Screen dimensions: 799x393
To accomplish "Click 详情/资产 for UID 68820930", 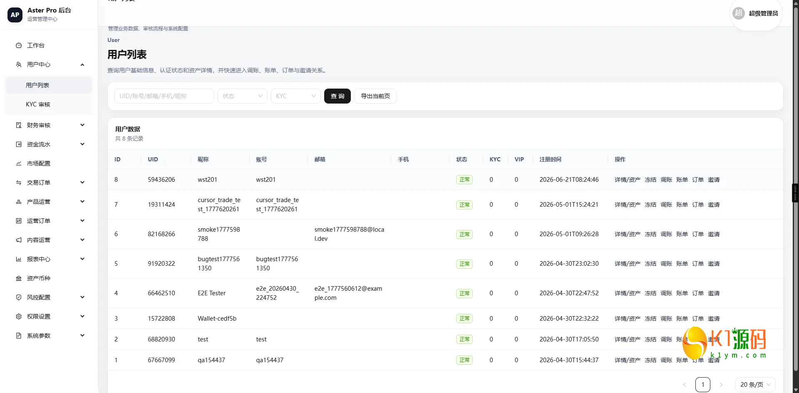I will [628, 339].
